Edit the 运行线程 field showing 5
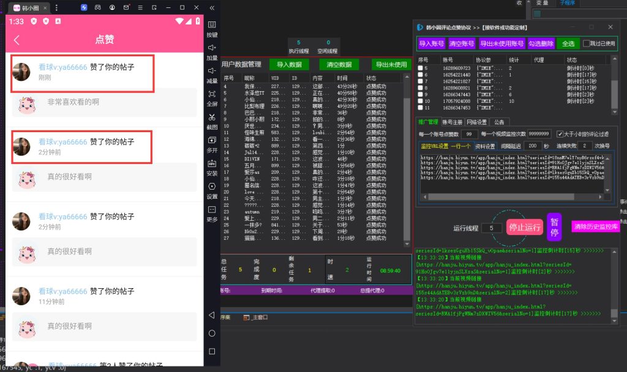Screen dimensions: 627x372 pyautogui.click(x=492, y=228)
